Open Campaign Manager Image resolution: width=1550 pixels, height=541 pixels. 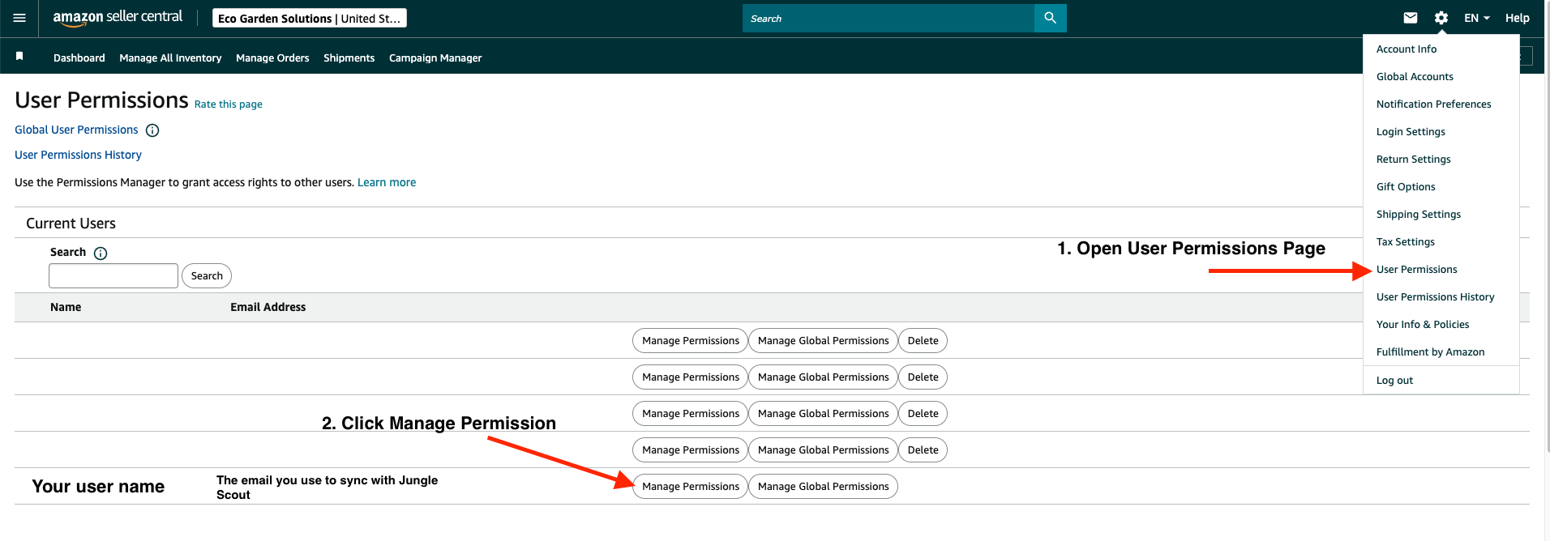coord(435,58)
